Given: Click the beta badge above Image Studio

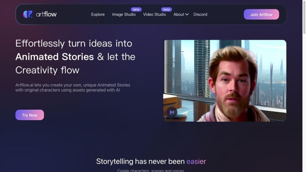Looking at the screenshot, I should pyautogui.click(x=136, y=9).
